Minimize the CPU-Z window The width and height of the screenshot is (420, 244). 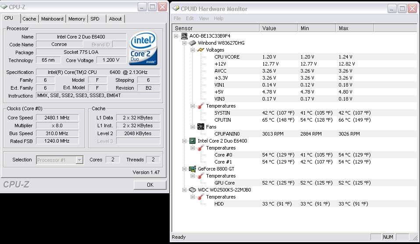coord(142,7)
